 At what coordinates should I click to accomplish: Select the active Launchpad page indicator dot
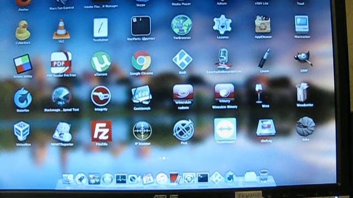click(x=164, y=158)
